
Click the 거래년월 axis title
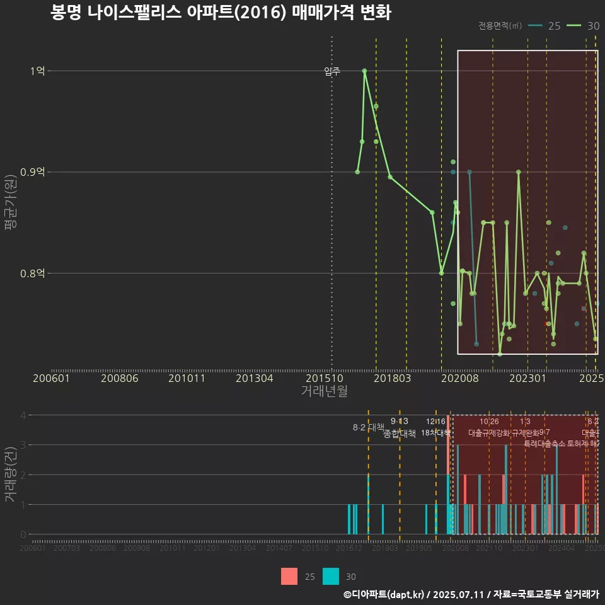click(x=324, y=391)
